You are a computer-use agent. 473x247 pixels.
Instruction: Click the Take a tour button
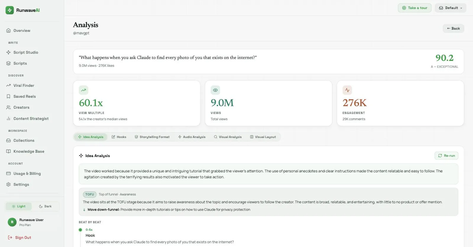[415, 8]
